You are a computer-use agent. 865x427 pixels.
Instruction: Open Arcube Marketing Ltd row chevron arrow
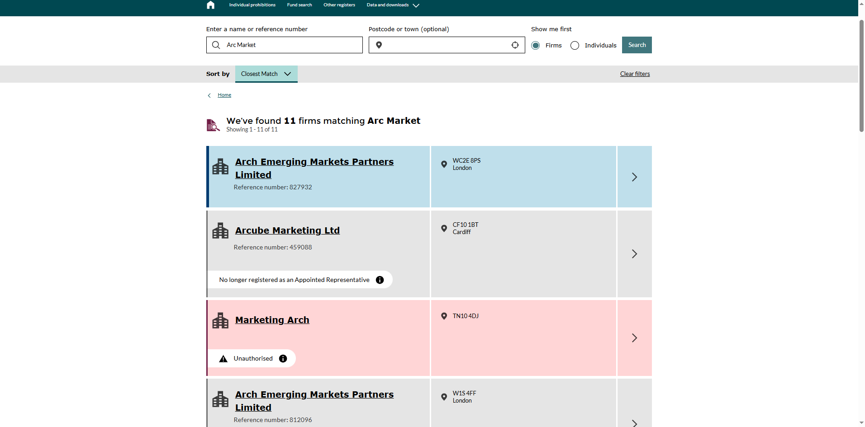point(634,254)
